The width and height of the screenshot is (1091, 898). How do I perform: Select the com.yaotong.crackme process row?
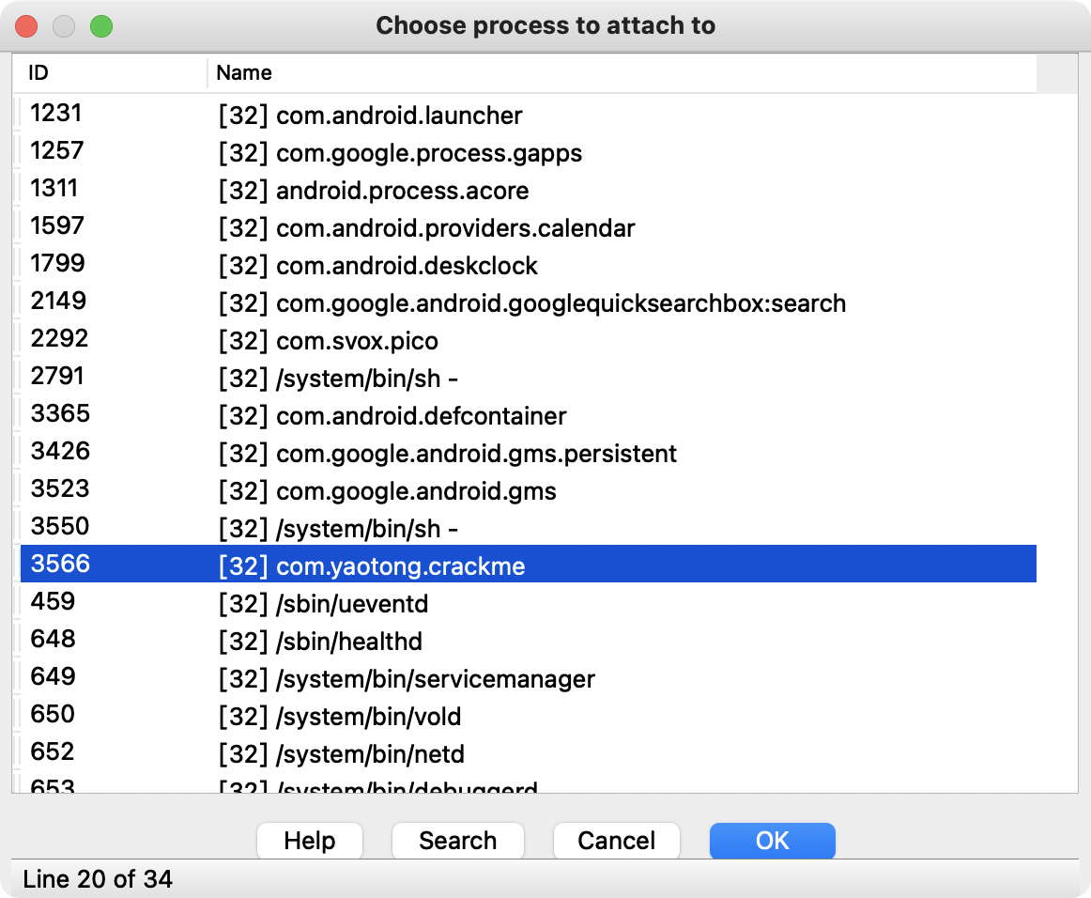pos(400,566)
